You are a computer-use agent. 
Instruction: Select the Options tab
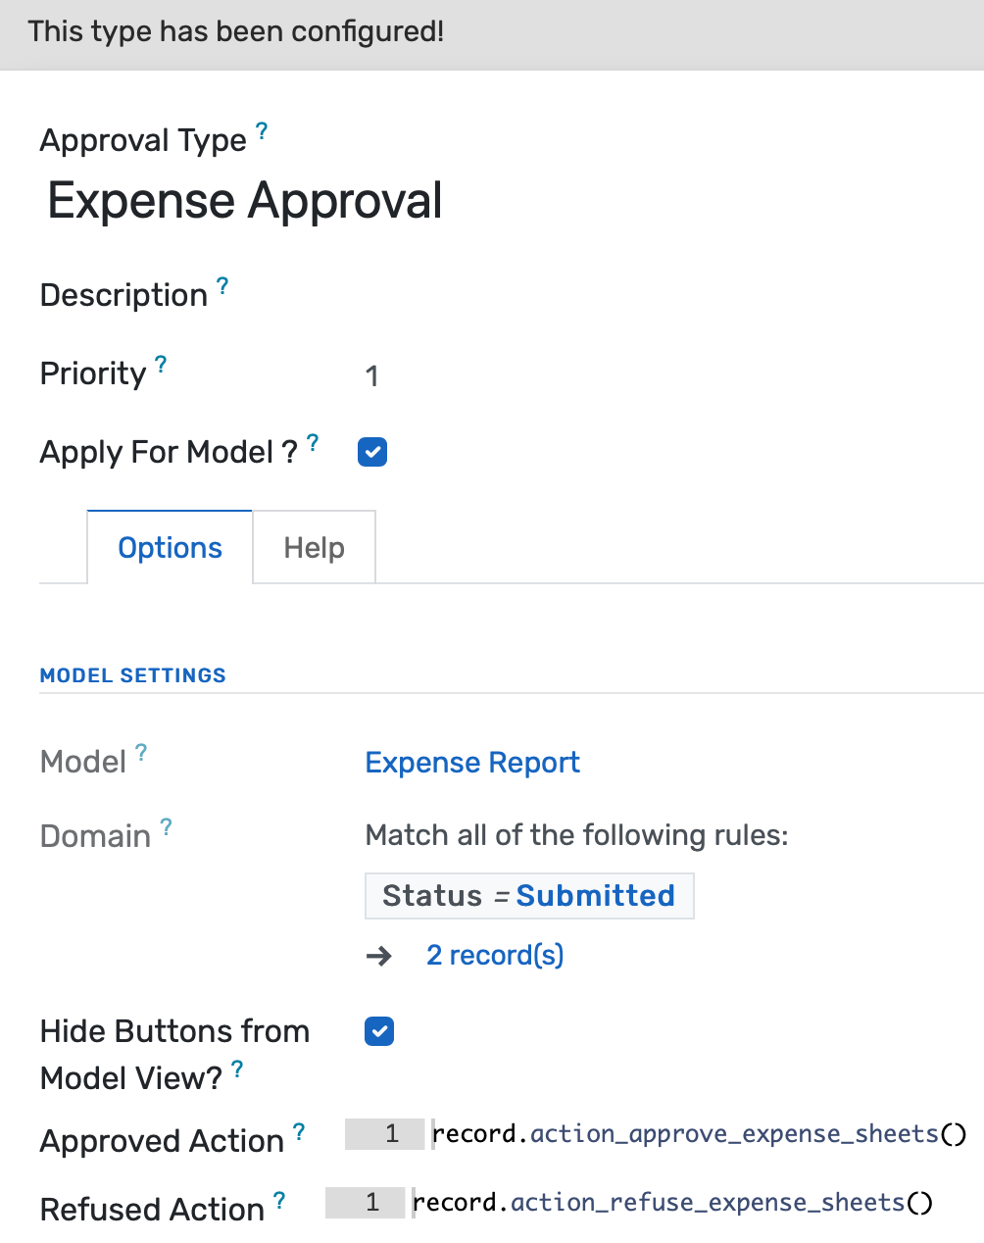pos(169,547)
